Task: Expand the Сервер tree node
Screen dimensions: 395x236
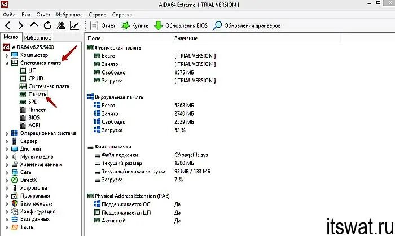Action: pyautogui.click(x=7, y=142)
